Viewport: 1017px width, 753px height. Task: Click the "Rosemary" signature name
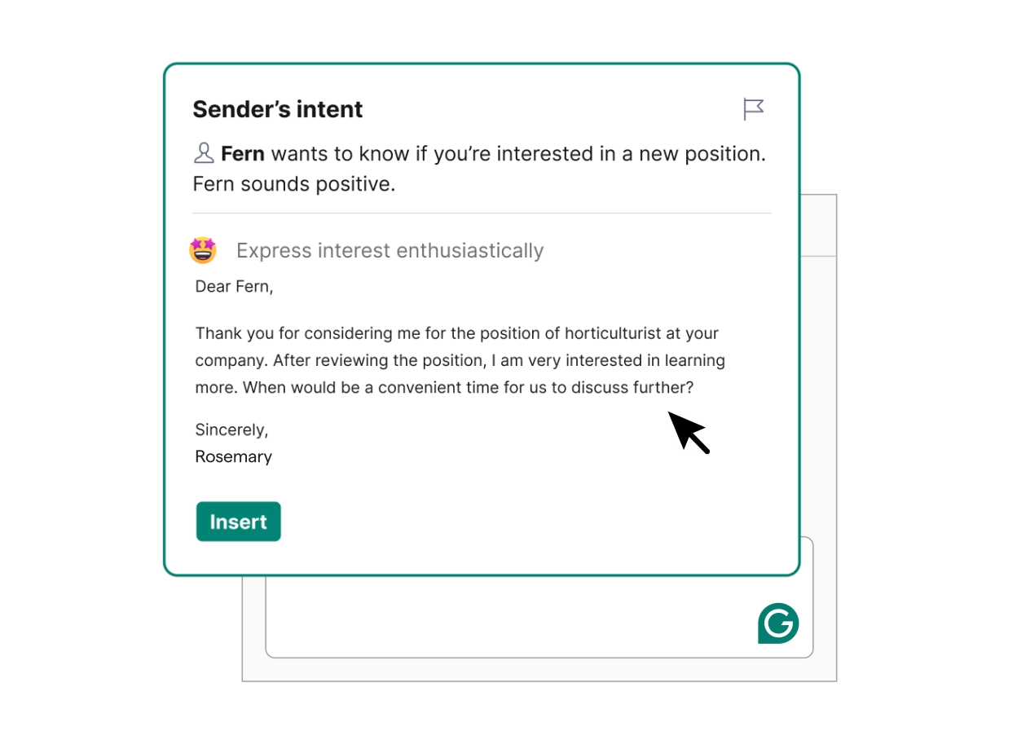(x=233, y=457)
